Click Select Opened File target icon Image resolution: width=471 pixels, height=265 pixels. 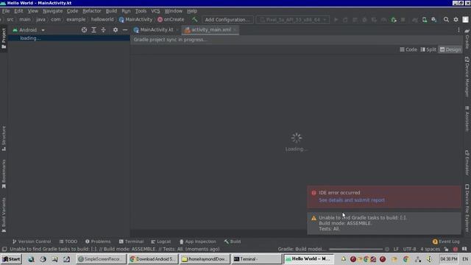[84, 29]
